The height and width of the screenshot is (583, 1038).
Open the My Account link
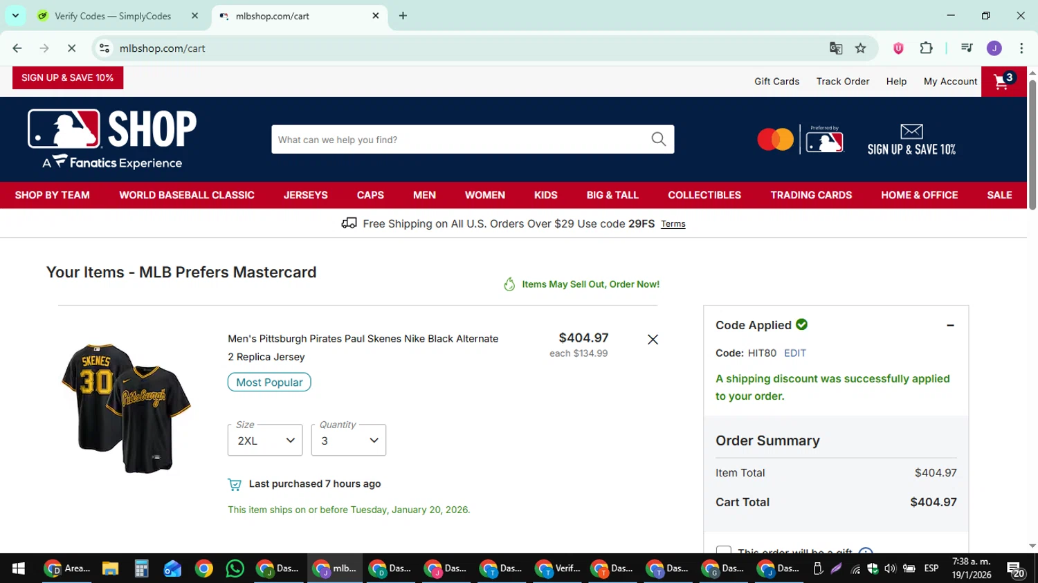[x=950, y=82]
